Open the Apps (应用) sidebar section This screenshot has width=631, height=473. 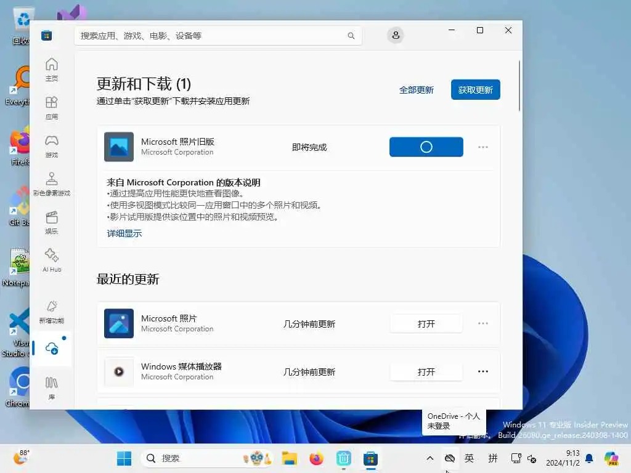(52, 108)
